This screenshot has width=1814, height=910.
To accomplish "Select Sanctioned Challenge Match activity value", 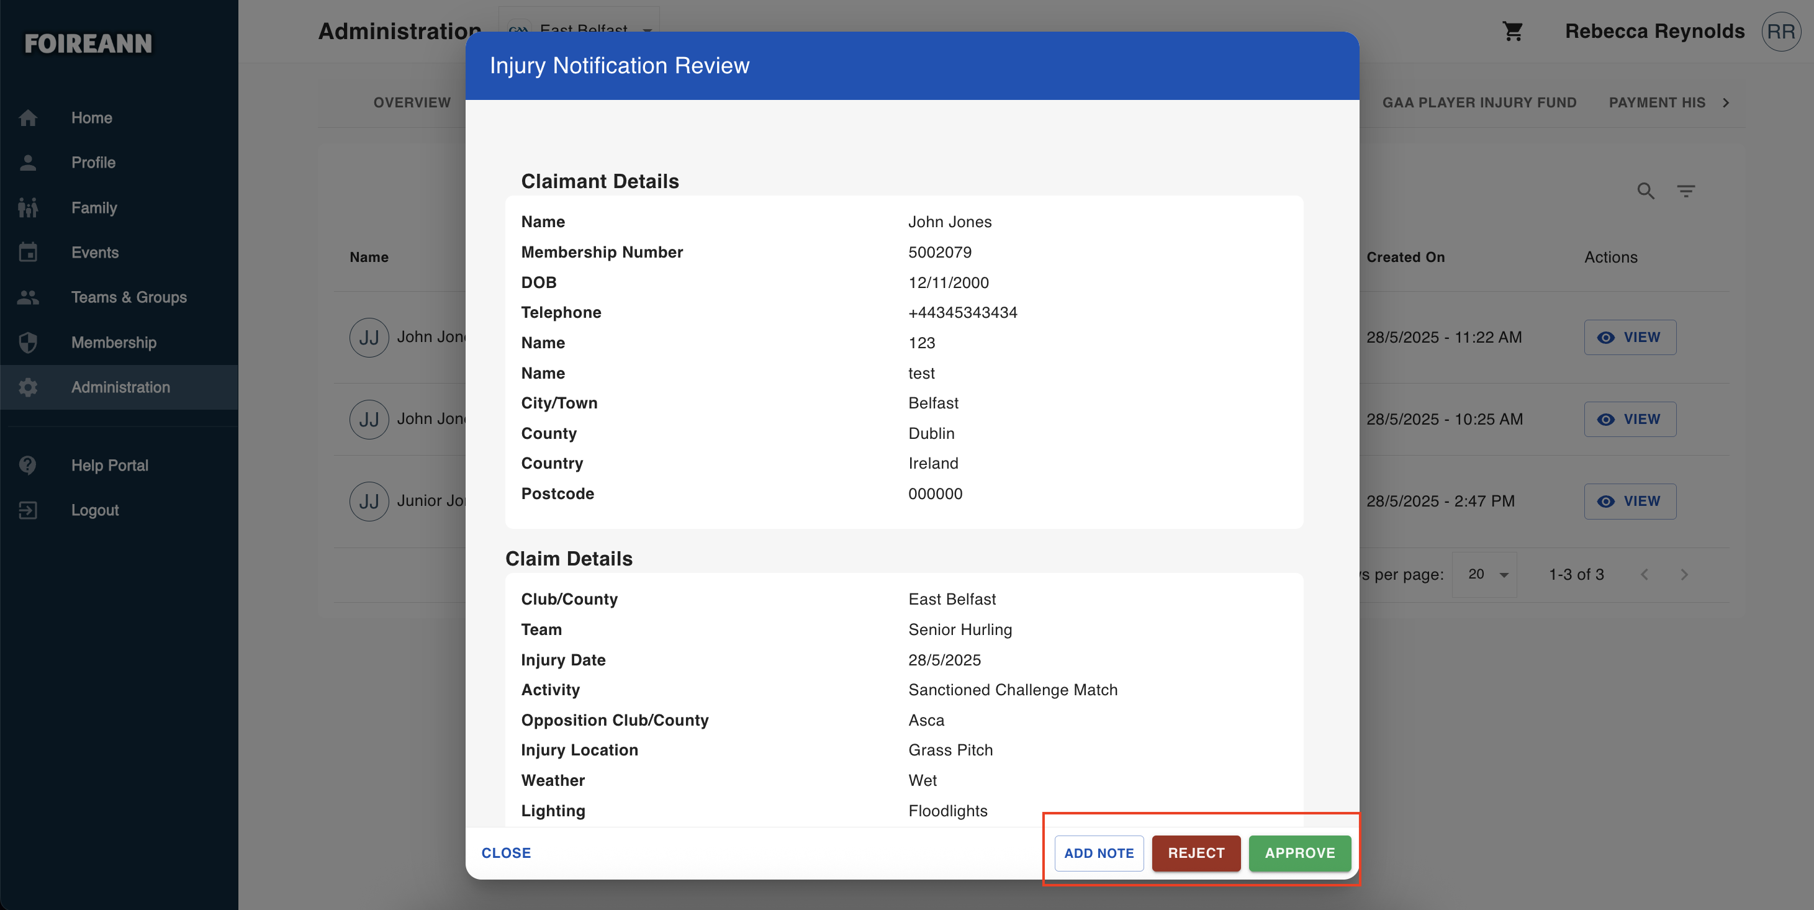I will pyautogui.click(x=1013, y=690).
